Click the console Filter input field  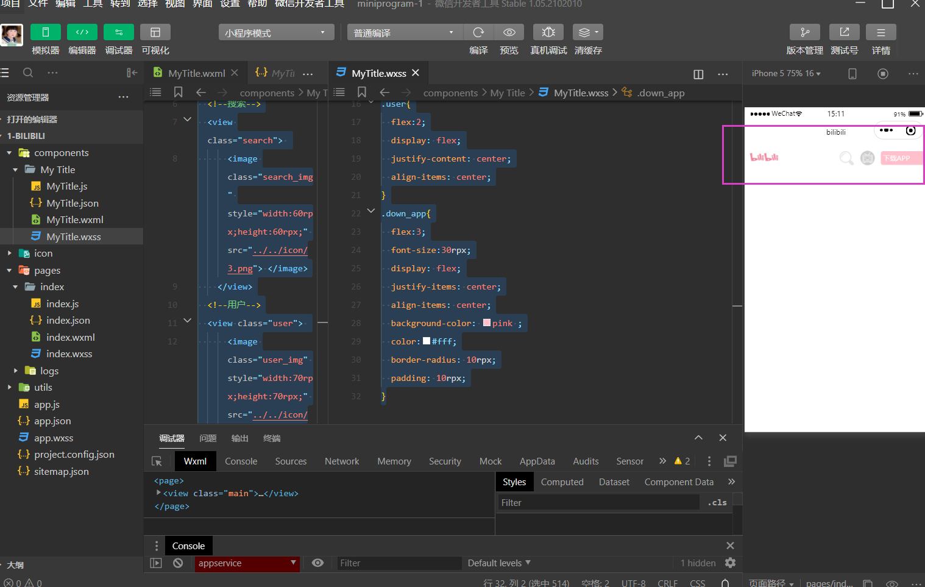click(399, 563)
